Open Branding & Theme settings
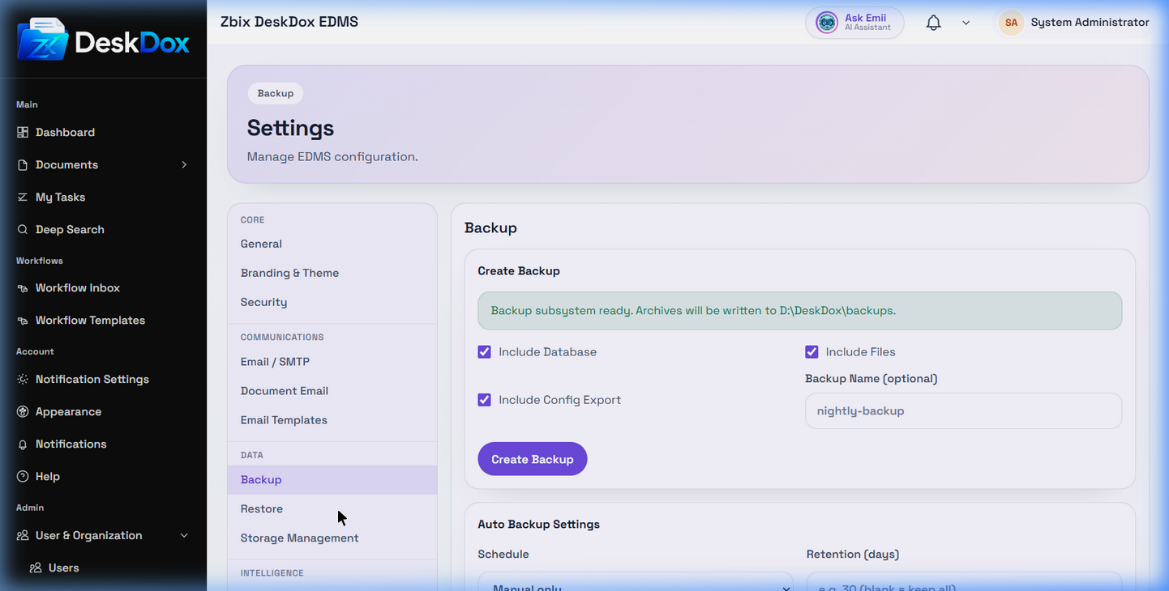 tap(332, 273)
